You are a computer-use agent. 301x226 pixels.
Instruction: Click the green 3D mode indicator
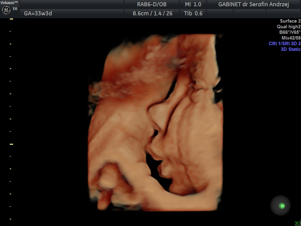click(297, 223)
